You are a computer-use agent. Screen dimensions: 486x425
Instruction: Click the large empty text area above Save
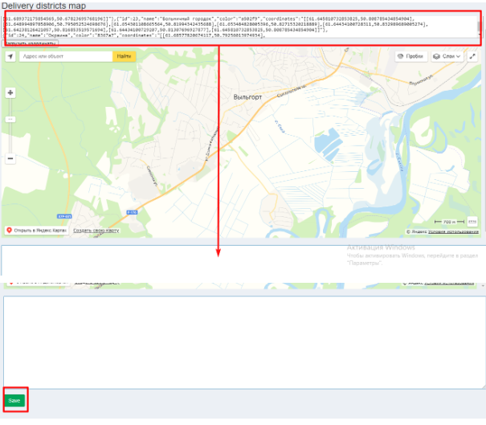click(244, 342)
